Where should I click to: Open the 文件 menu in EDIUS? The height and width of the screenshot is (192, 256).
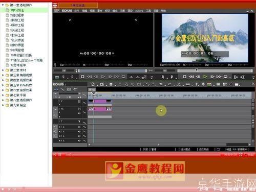coord(77,11)
